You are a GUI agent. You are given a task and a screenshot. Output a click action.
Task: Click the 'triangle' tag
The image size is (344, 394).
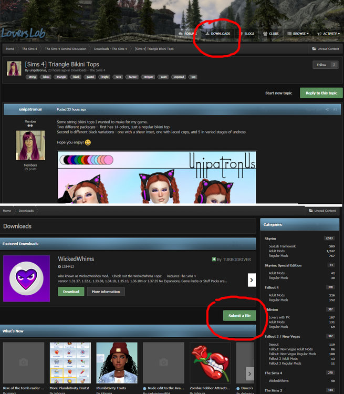coord(61,77)
